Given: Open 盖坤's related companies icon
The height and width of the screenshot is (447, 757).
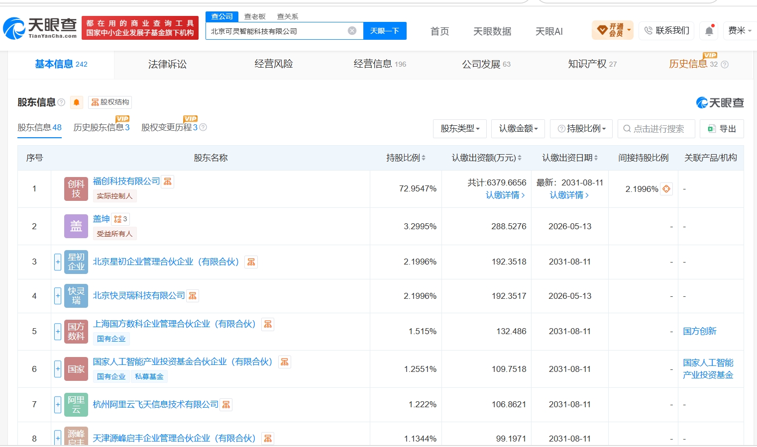Looking at the screenshot, I should point(120,219).
